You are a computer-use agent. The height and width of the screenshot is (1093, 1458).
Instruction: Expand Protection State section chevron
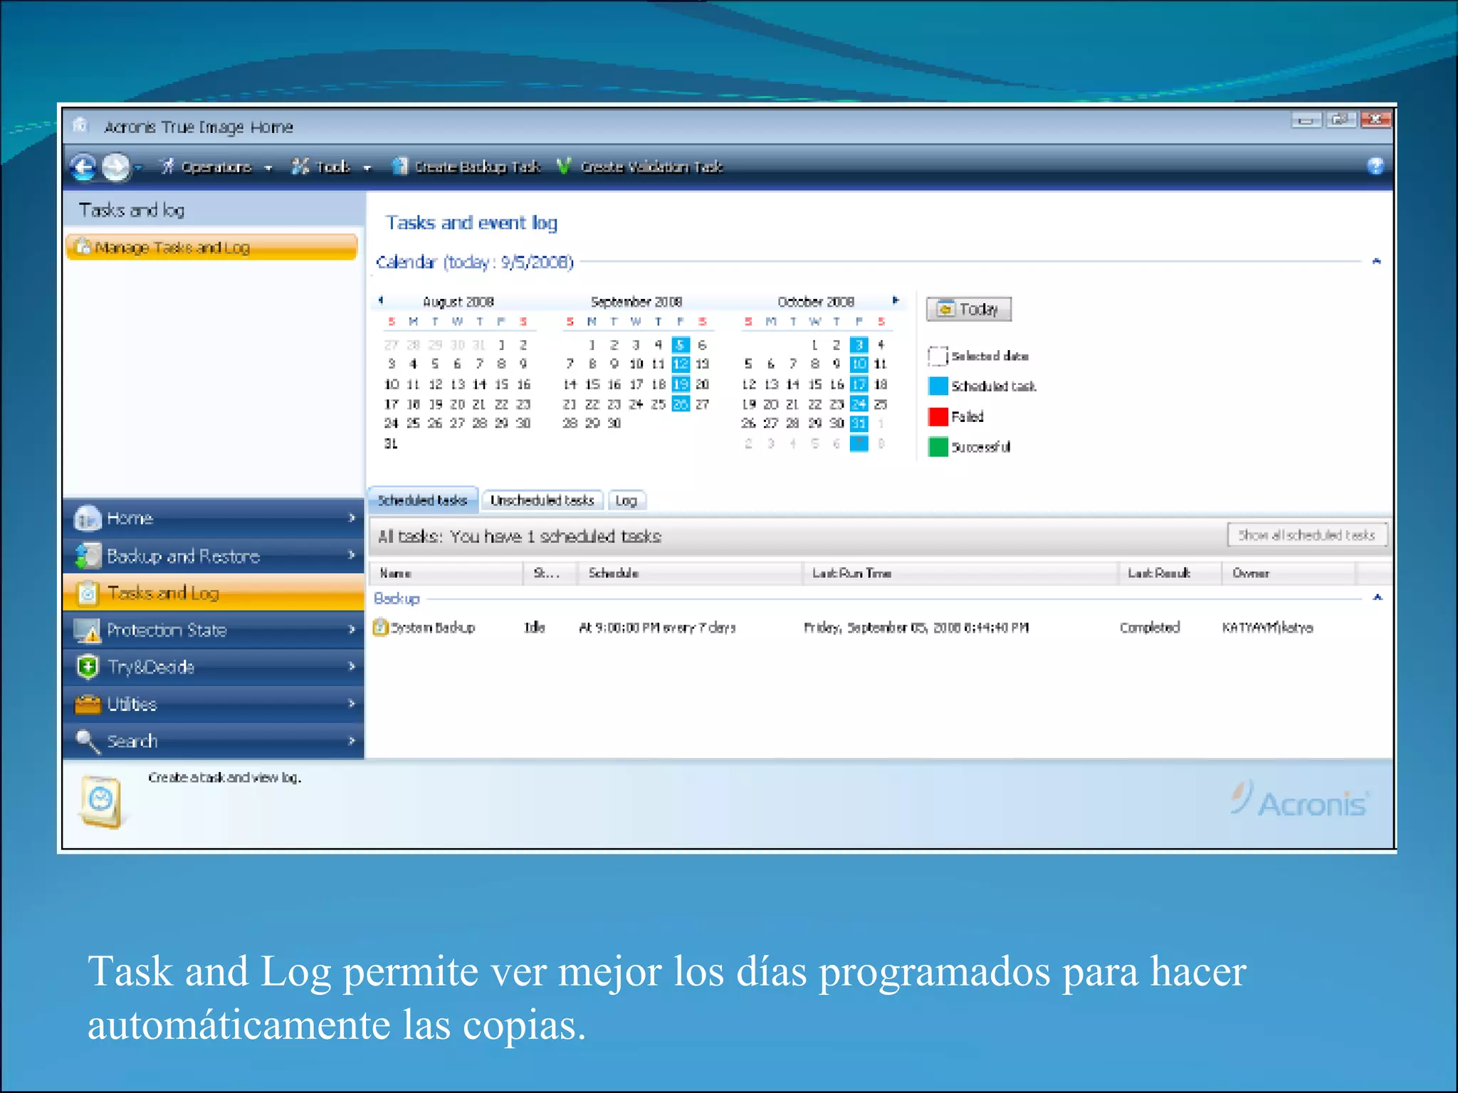(352, 629)
